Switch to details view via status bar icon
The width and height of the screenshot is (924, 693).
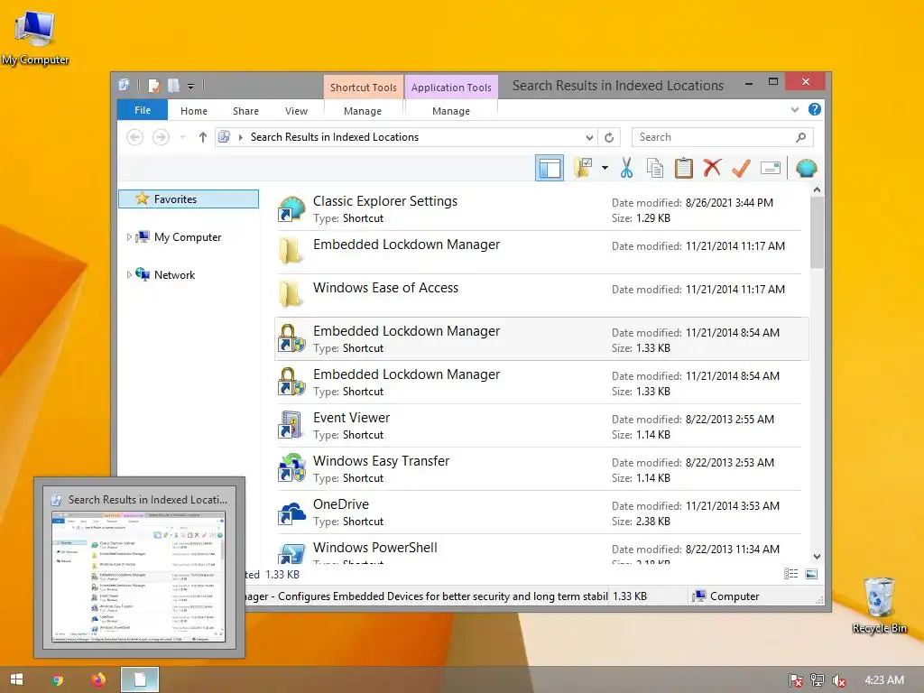790,574
